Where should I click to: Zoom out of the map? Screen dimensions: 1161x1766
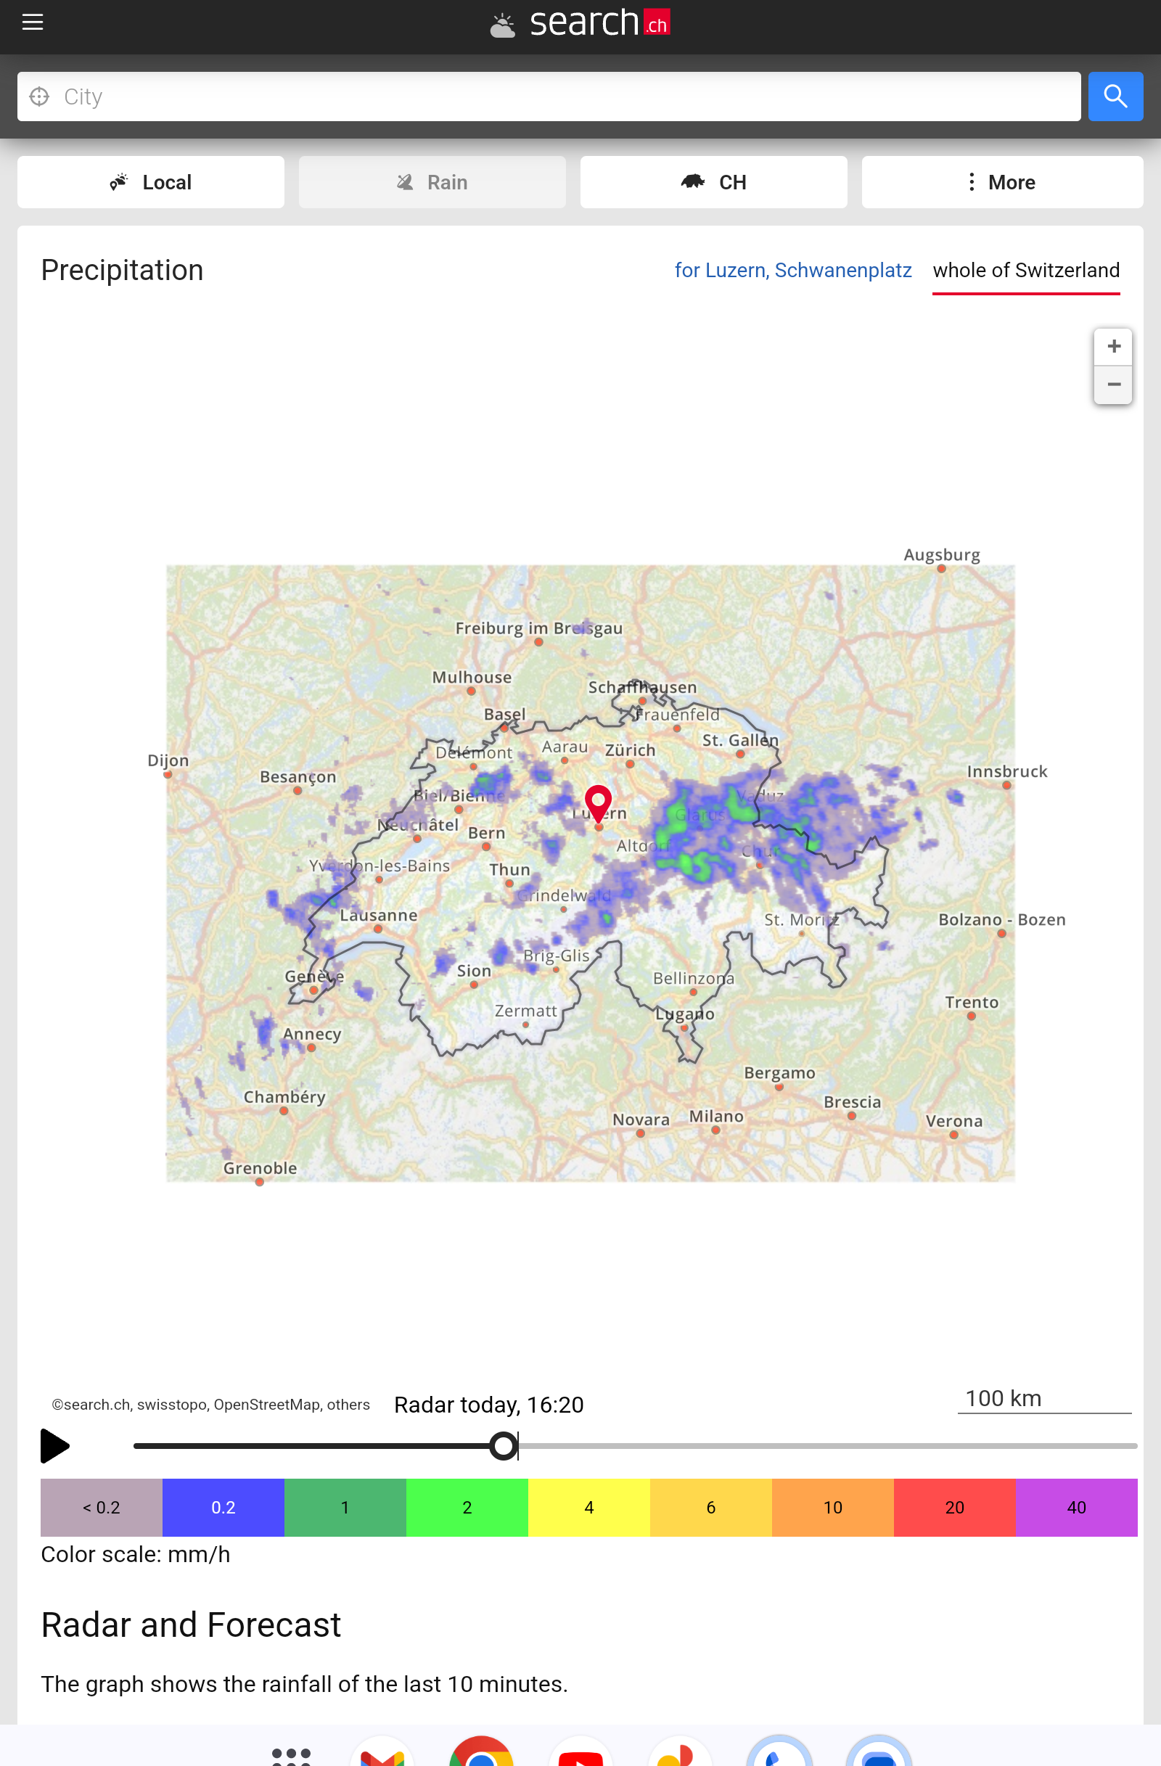tap(1113, 385)
